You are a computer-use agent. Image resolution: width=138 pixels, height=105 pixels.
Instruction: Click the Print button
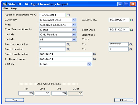coord(14,100)
